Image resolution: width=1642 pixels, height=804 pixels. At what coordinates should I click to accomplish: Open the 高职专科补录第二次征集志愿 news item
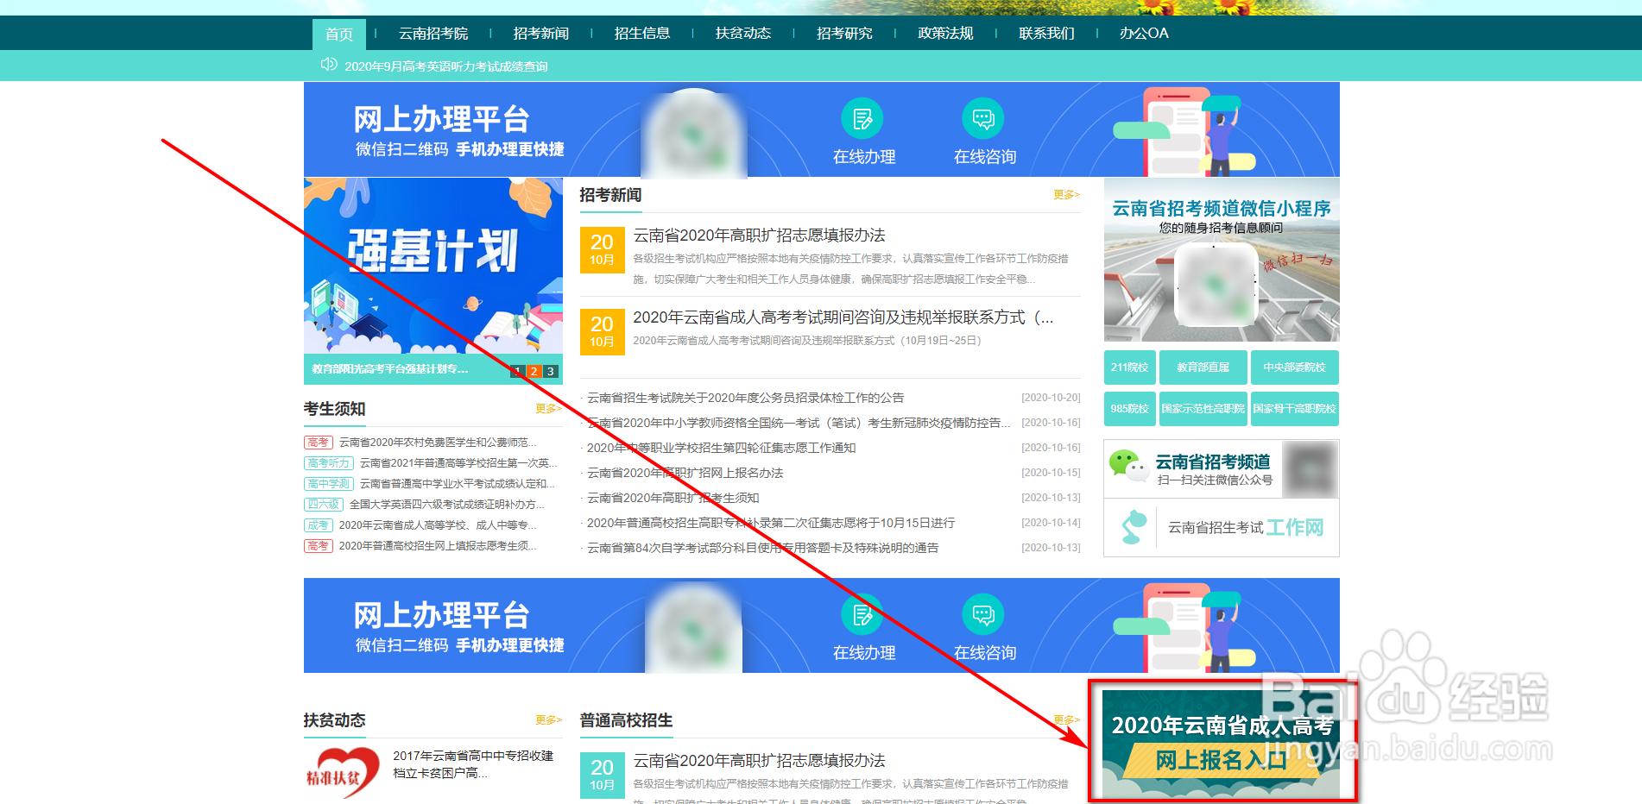pos(771,523)
